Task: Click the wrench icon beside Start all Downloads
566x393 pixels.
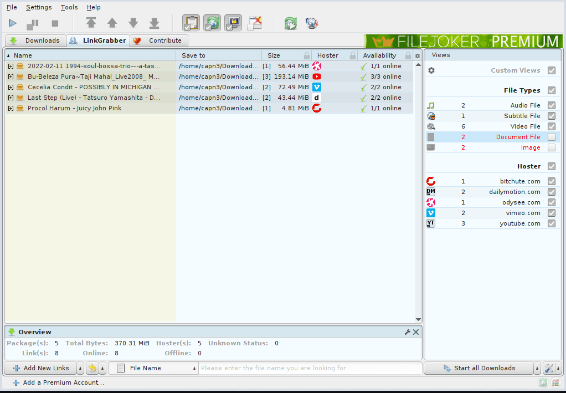Action: tap(548, 368)
